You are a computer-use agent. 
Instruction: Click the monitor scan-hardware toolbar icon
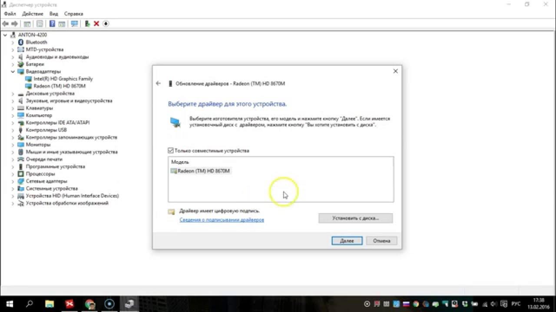click(74, 24)
